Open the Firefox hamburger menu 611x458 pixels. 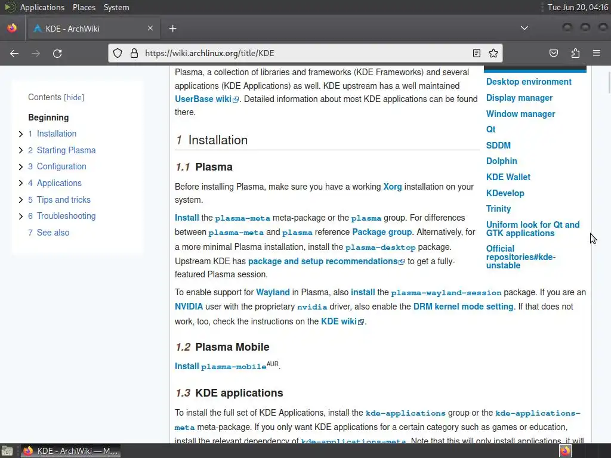596,53
